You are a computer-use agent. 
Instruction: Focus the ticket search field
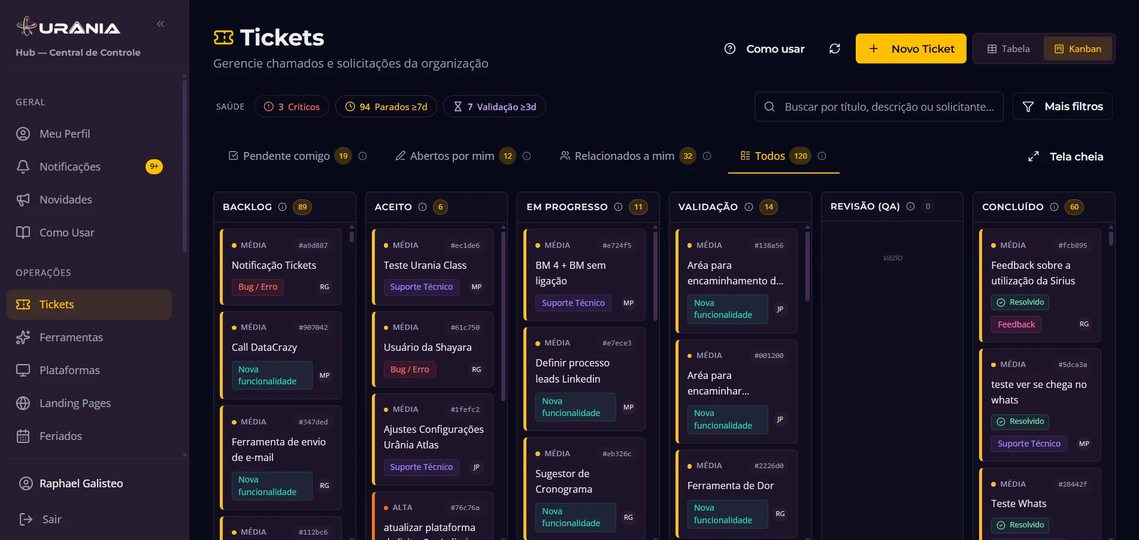pyautogui.click(x=879, y=107)
